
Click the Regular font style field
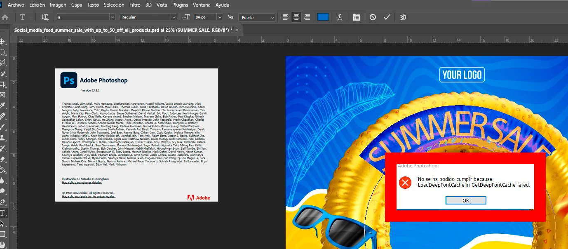pyautogui.click(x=145, y=17)
